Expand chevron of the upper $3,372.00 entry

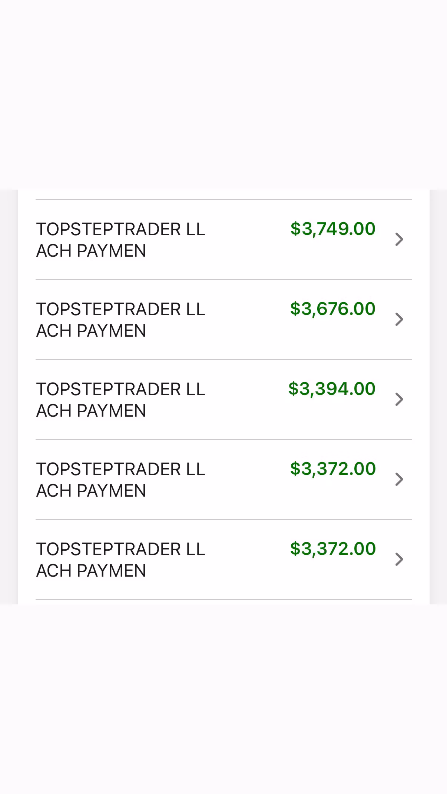(399, 479)
